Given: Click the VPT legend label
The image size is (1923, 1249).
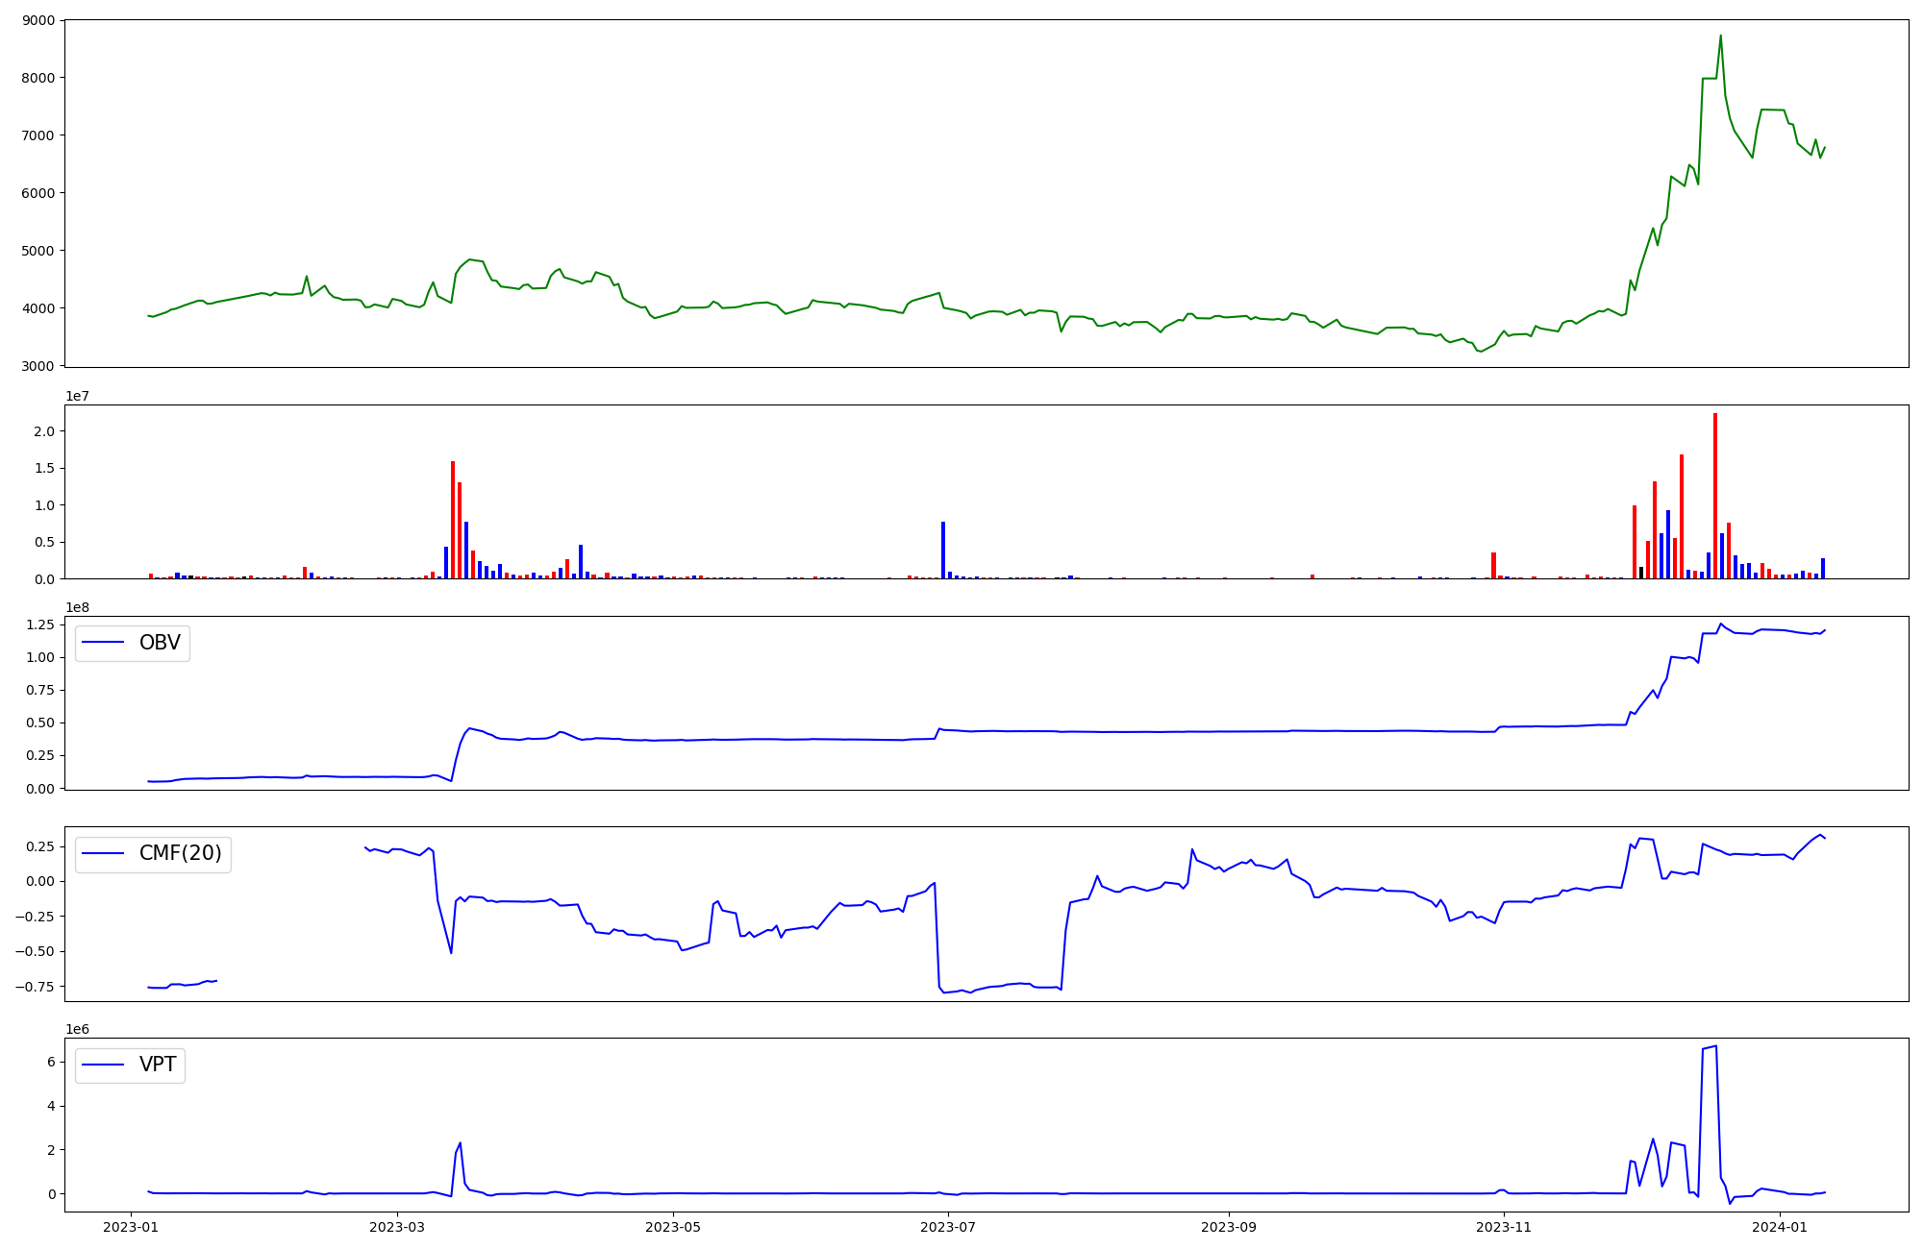Looking at the screenshot, I should tap(158, 1065).
